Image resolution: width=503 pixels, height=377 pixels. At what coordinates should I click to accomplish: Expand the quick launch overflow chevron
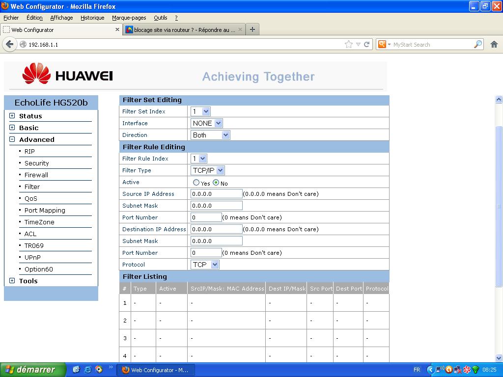(x=111, y=367)
